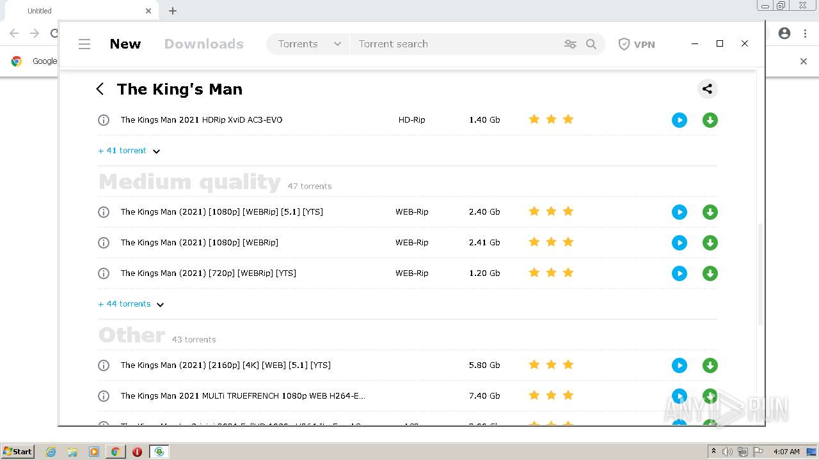Show info for 720p WEBRip YTS torrent
Screen dimensions: 819x460
[x=104, y=273]
